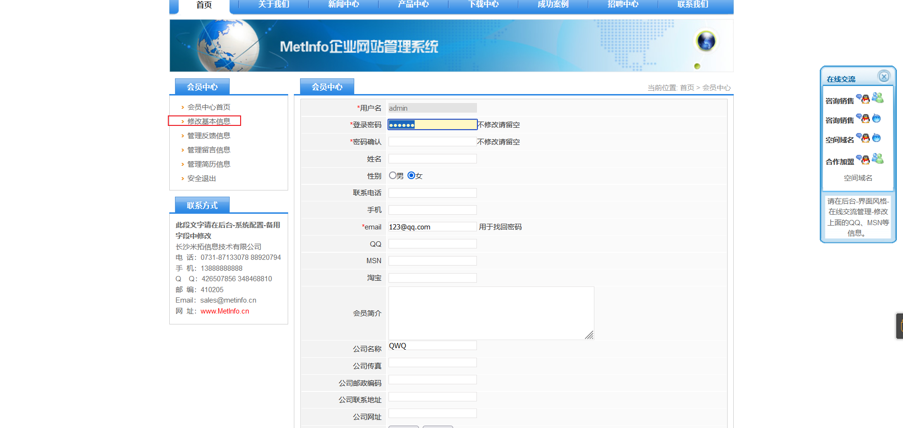The width and height of the screenshot is (903, 428).
Task: Click the green buddy icon for 合作加盟
Action: click(880, 159)
